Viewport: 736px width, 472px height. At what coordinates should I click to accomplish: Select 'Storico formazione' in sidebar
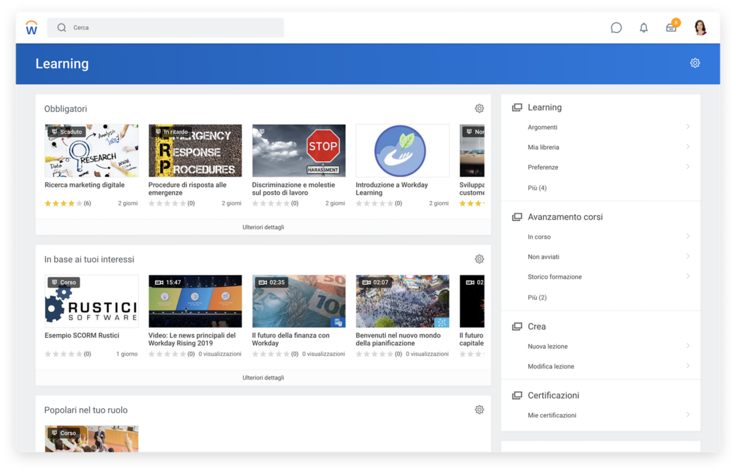pos(554,276)
